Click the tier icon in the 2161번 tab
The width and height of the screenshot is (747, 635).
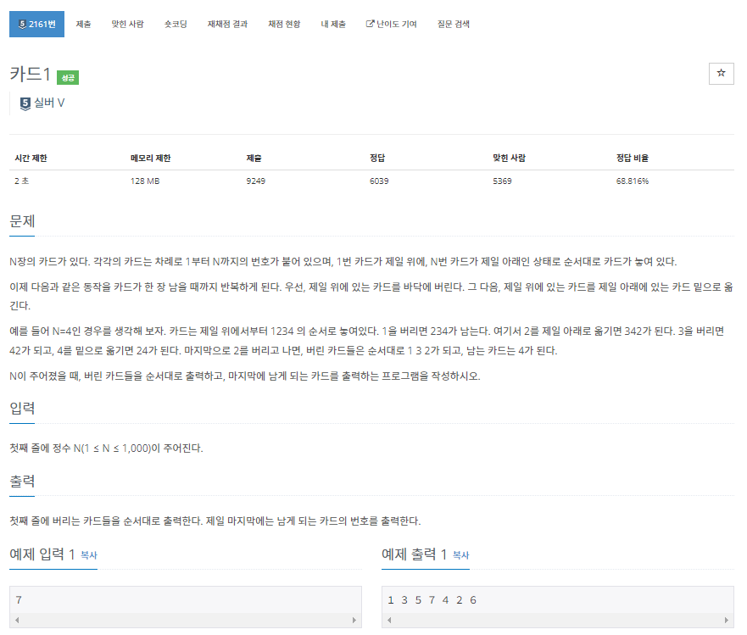point(22,24)
